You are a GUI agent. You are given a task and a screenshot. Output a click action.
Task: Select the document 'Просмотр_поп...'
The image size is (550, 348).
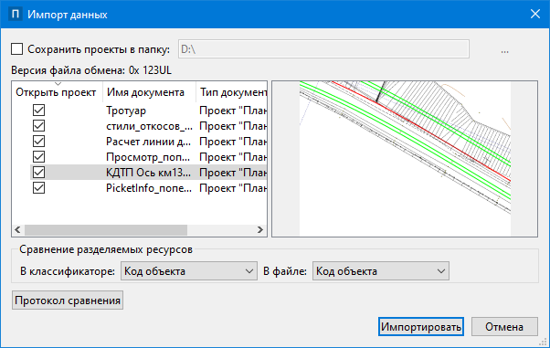pyautogui.click(x=148, y=157)
